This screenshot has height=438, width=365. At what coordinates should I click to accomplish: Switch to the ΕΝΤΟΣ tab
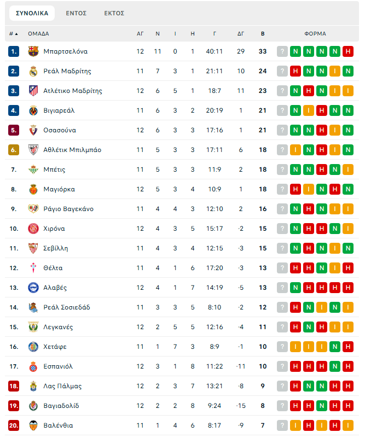pos(76,13)
